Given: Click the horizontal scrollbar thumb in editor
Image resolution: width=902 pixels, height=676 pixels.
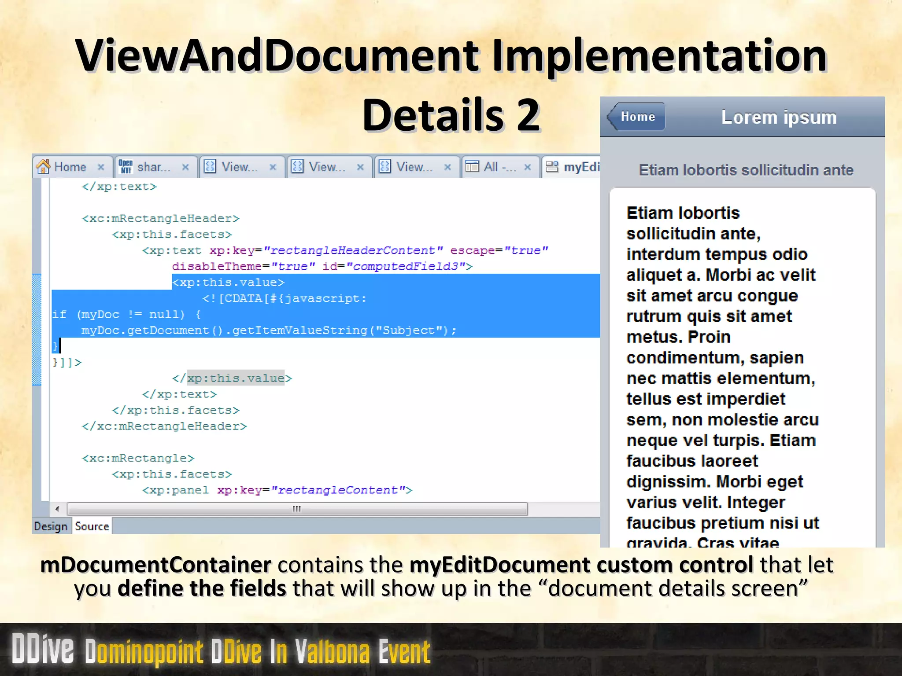Looking at the screenshot, I should coord(297,509).
